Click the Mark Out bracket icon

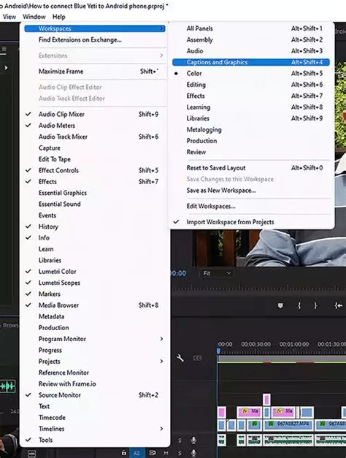click(315, 305)
